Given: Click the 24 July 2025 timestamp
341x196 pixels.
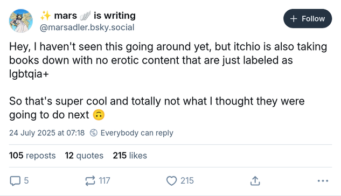Looking at the screenshot, I should coord(47,133).
